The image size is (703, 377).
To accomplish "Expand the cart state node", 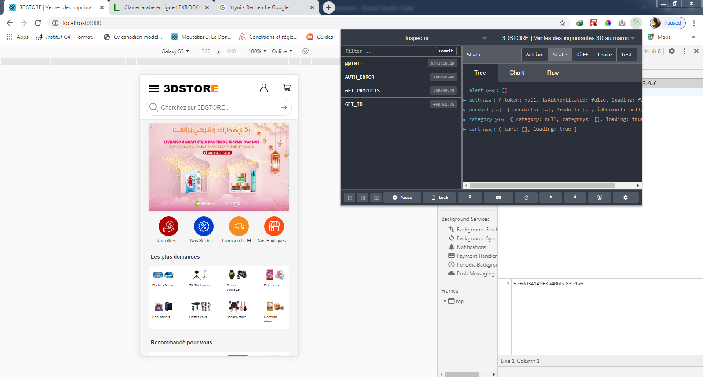I will coord(465,129).
